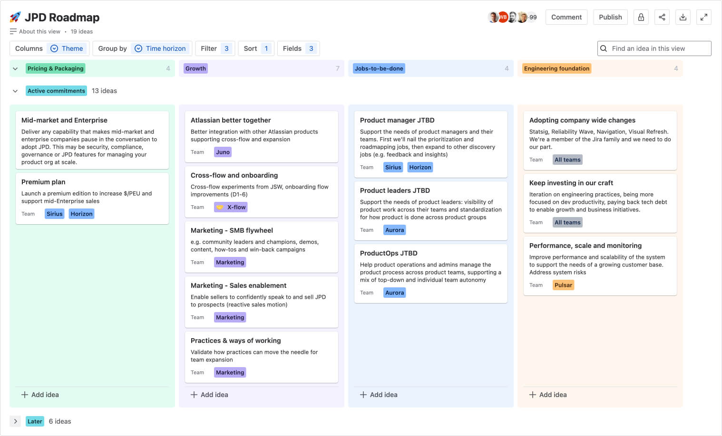Open the Cross-flow and onboarding card
This screenshot has height=436, width=722.
pyautogui.click(x=262, y=192)
